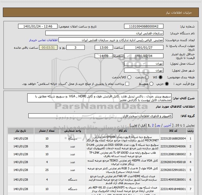The width and height of the screenshot is (202, 195).
Task: Select the خدمت category radio button
Action: pyautogui.click(x=147, y=77)
